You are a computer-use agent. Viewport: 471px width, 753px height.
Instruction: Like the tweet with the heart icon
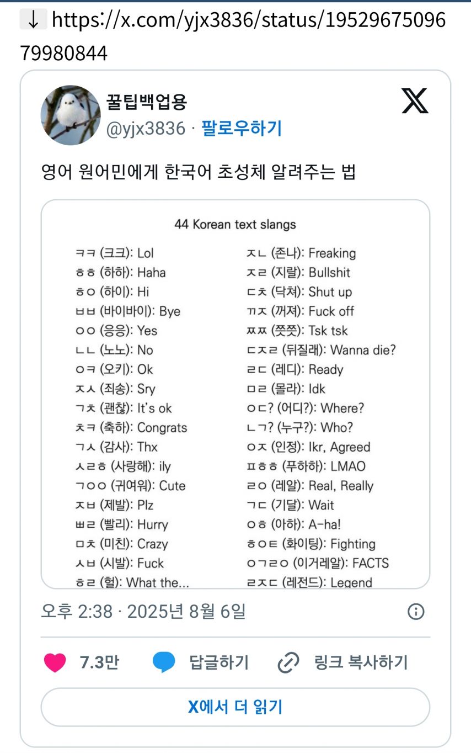click(x=55, y=662)
